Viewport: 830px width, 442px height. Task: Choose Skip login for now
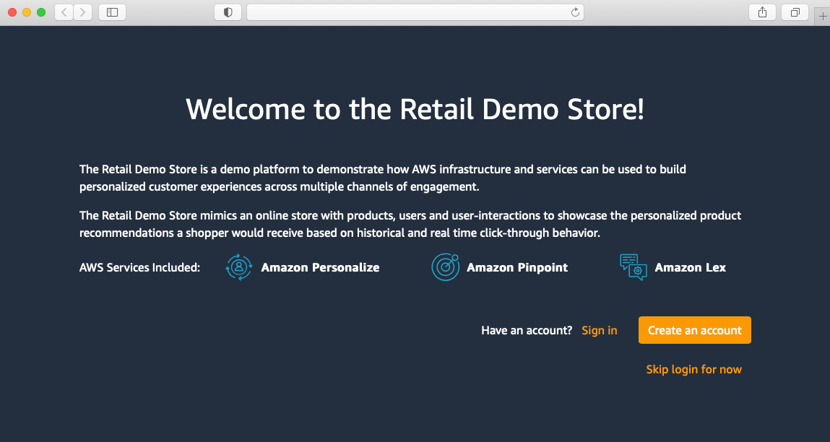coord(693,370)
